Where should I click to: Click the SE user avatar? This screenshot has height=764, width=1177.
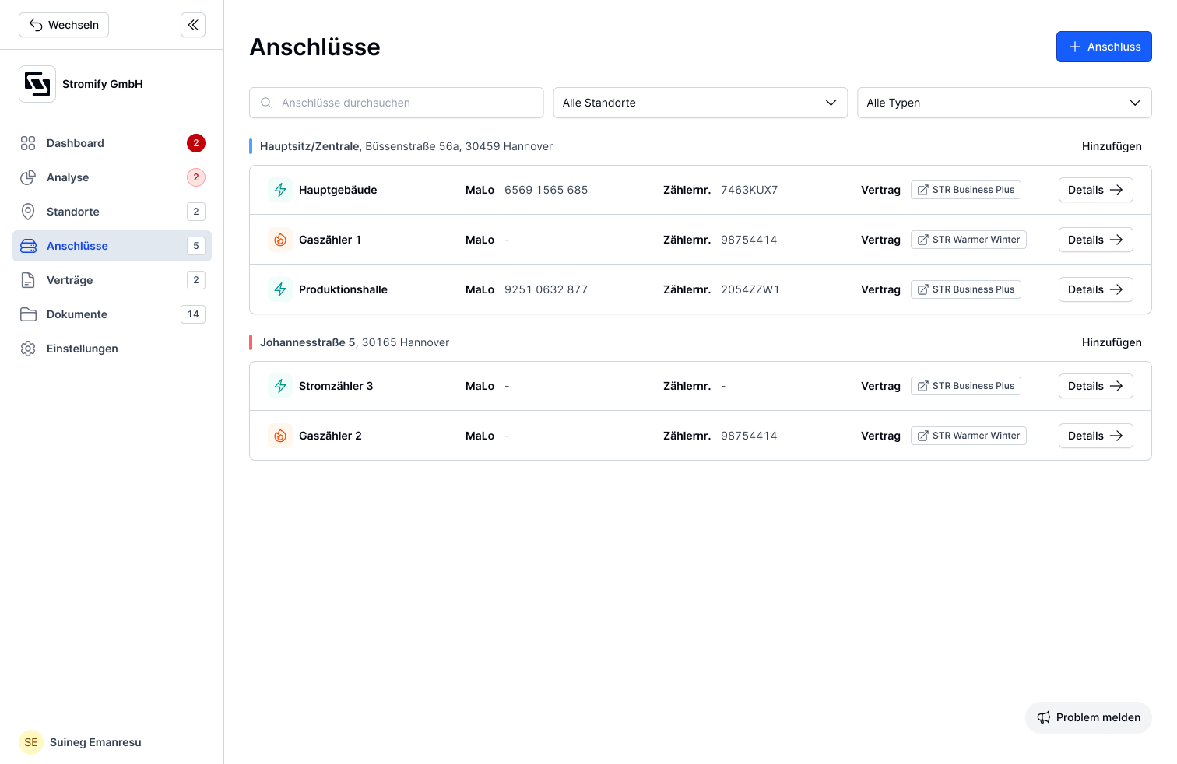pos(31,742)
